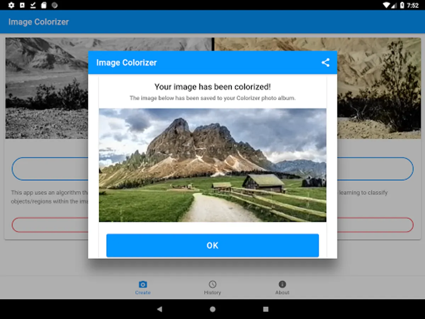Tap the Share icon in the dialog header
425x319 pixels.
coord(325,62)
